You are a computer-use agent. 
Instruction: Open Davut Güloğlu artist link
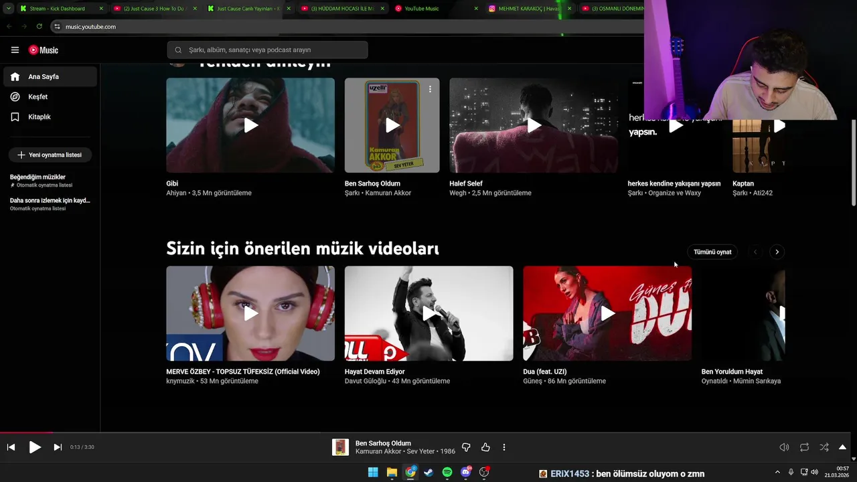366,381
